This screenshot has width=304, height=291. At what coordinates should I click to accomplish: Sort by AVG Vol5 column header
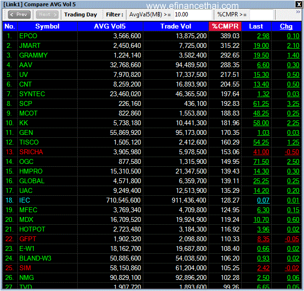[x=110, y=26]
